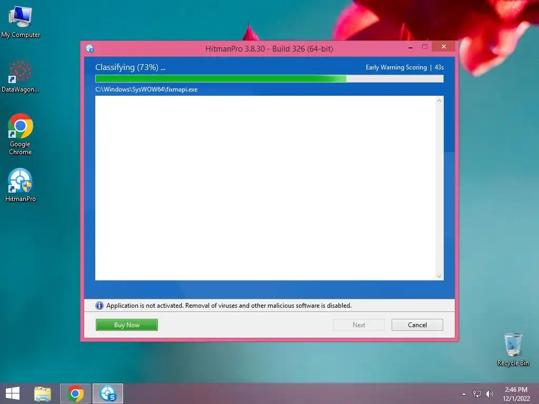Open the volume speaker tray icon
539x404 pixels.
click(489, 393)
